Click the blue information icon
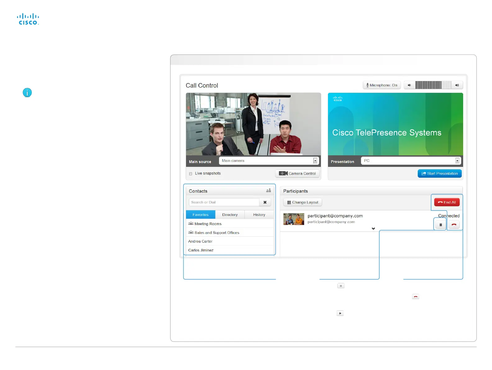Screen dimensions: 492x370 [x=27, y=93]
